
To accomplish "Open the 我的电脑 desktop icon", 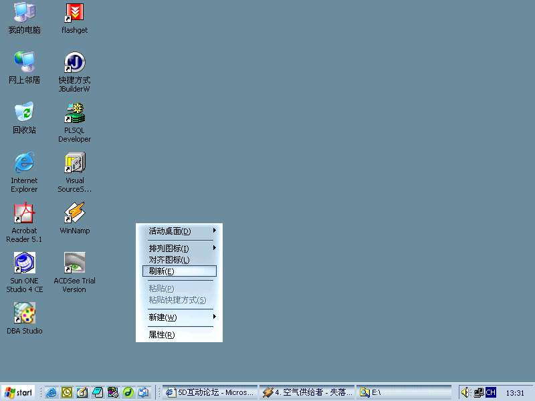I will click(24, 13).
